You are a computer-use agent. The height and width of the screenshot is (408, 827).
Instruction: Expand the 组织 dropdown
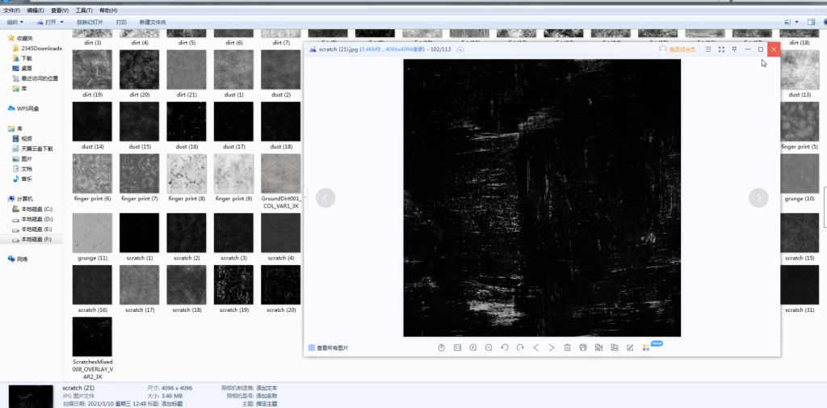tap(14, 23)
